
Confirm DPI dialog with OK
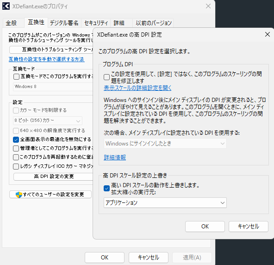click(205, 227)
